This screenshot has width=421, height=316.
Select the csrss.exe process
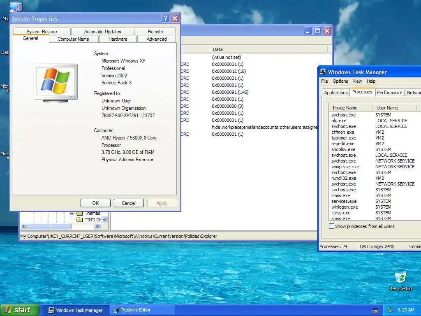tap(341, 213)
